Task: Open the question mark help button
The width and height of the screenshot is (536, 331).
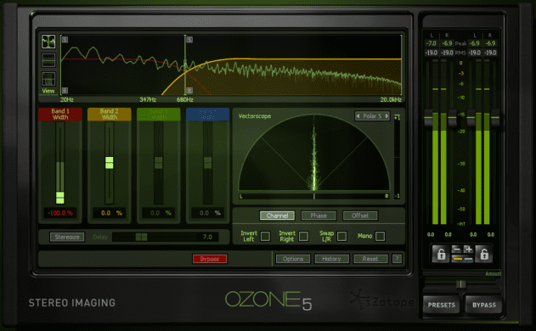Action: pyautogui.click(x=397, y=259)
